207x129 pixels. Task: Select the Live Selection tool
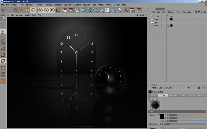tap(16, 10)
